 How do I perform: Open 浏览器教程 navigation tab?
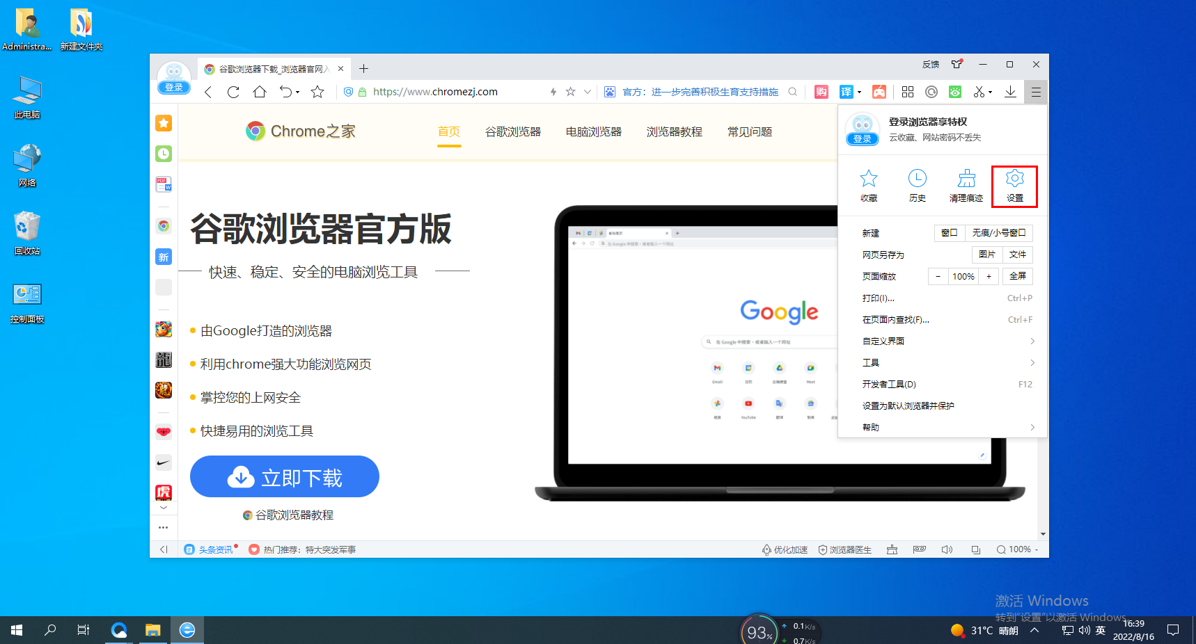pyautogui.click(x=675, y=131)
